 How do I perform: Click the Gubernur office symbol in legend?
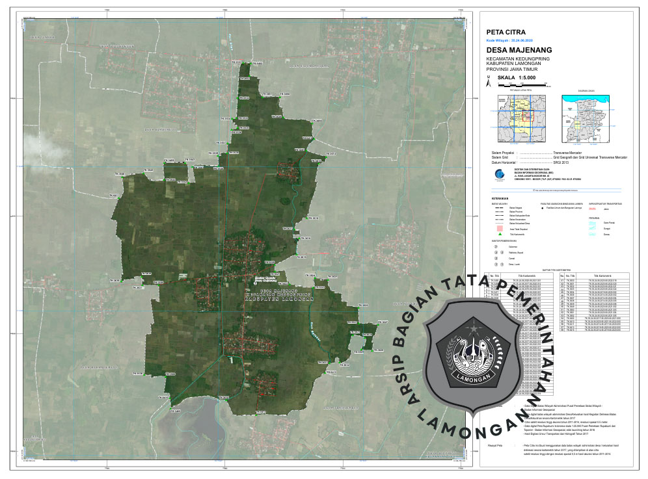496,247
